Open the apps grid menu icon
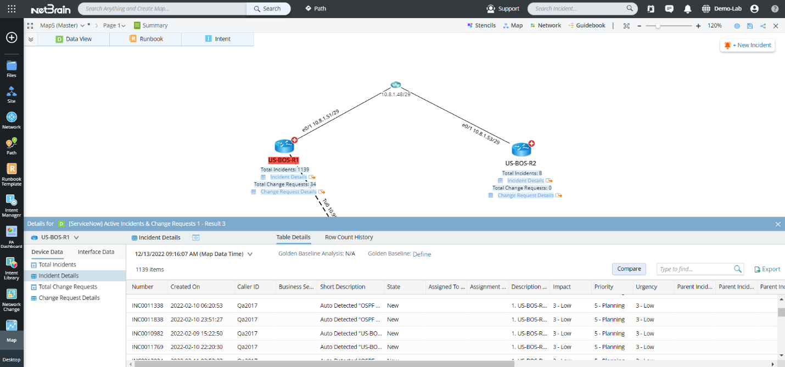Viewport: 785px width, 367px height. [x=12, y=9]
